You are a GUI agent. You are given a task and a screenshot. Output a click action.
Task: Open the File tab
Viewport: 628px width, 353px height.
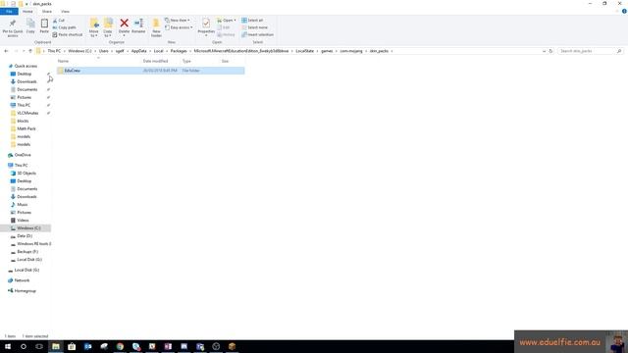9,12
